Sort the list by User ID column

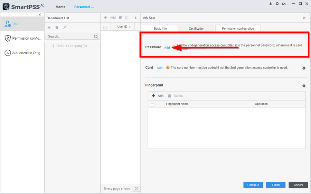pyautogui.click(x=124, y=27)
